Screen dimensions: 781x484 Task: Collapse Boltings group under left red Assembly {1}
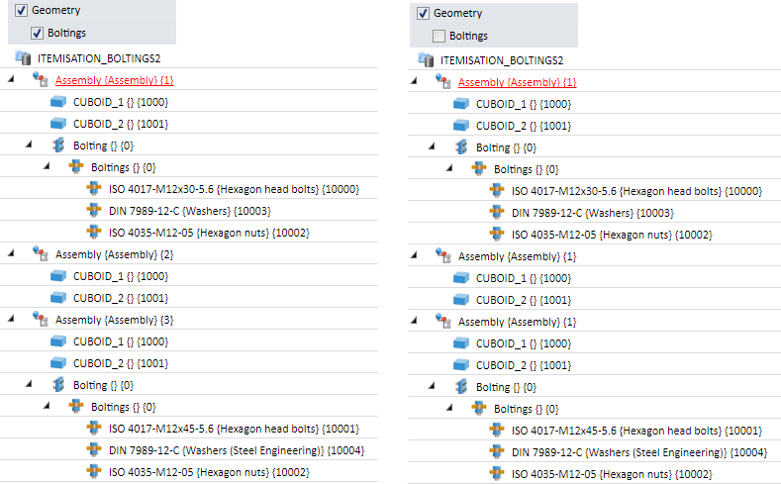click(x=47, y=166)
